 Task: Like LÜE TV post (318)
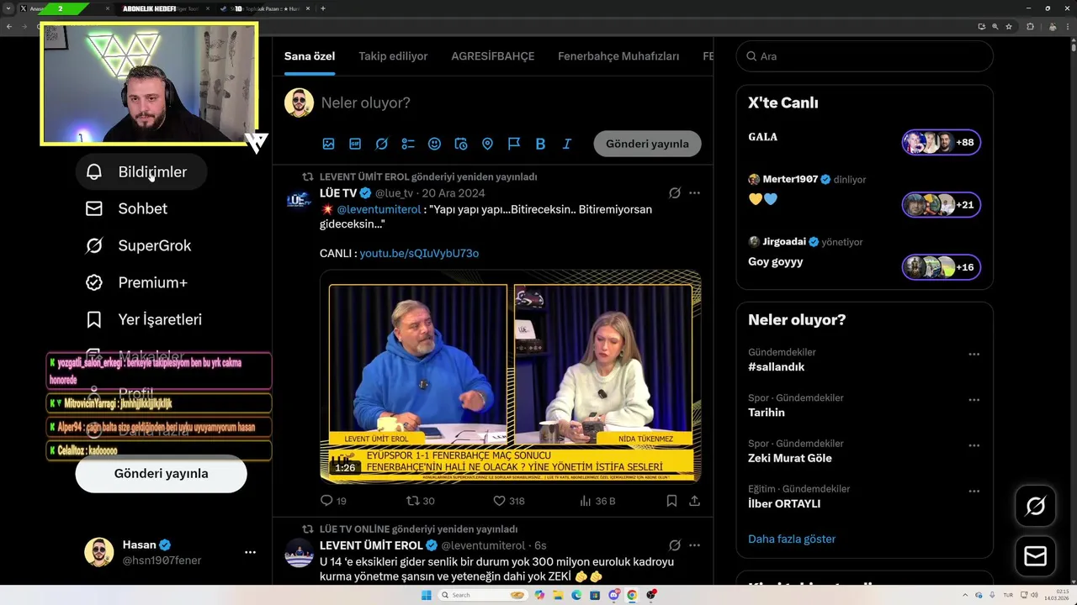click(x=508, y=501)
